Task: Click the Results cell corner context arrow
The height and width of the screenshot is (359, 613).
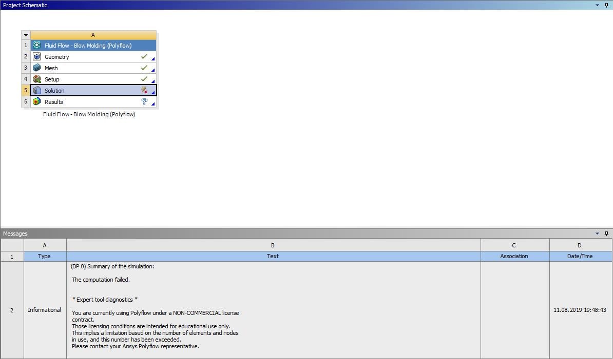Action: (x=153, y=104)
